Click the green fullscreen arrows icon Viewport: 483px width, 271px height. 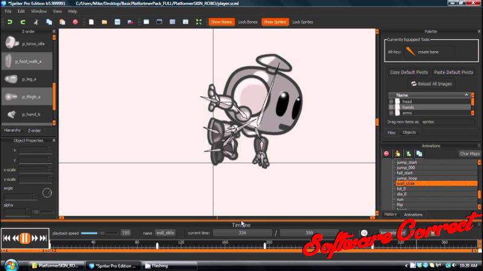(x=199, y=22)
